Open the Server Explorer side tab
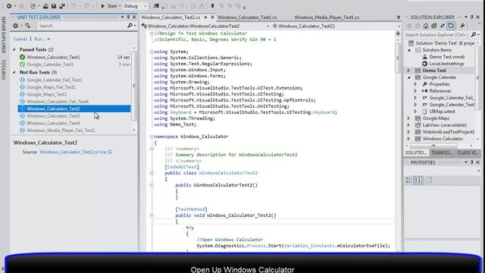485x273 pixels. (x=3, y=35)
